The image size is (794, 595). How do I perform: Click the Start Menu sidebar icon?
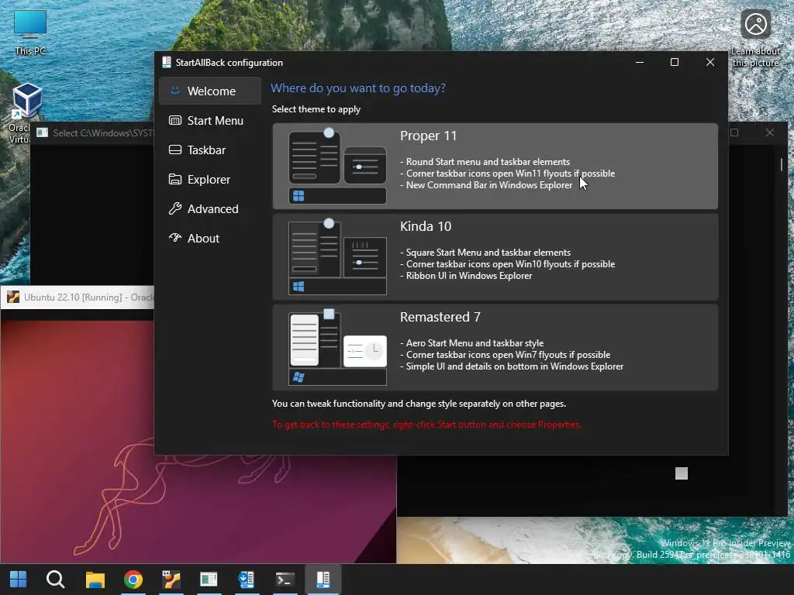coord(174,120)
